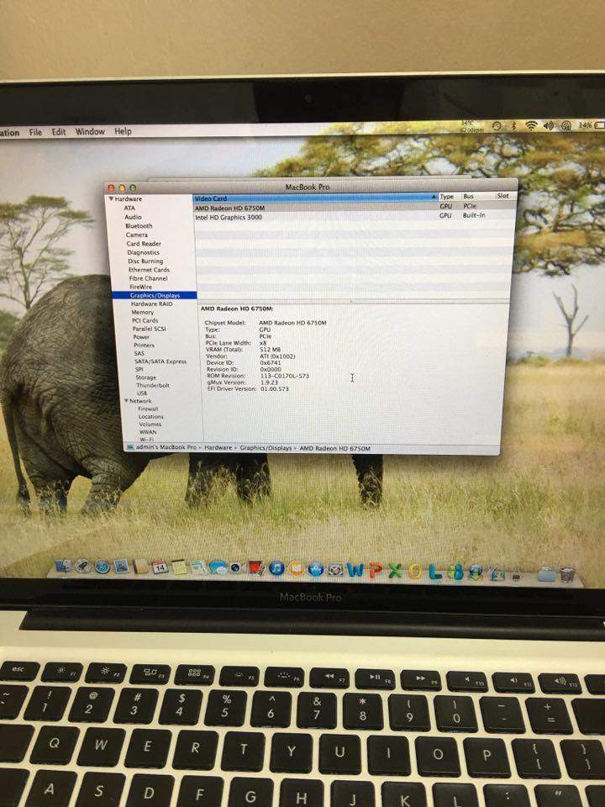Image resolution: width=605 pixels, height=807 pixels.
Task: Open Mail stamp icon in Dock
Action: [122, 567]
